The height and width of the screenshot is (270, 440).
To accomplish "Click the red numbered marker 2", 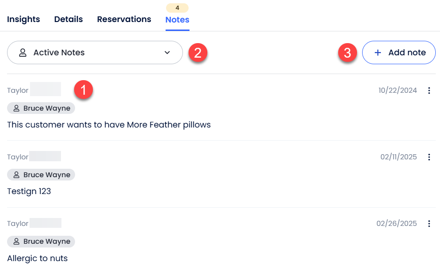I will point(198,52).
